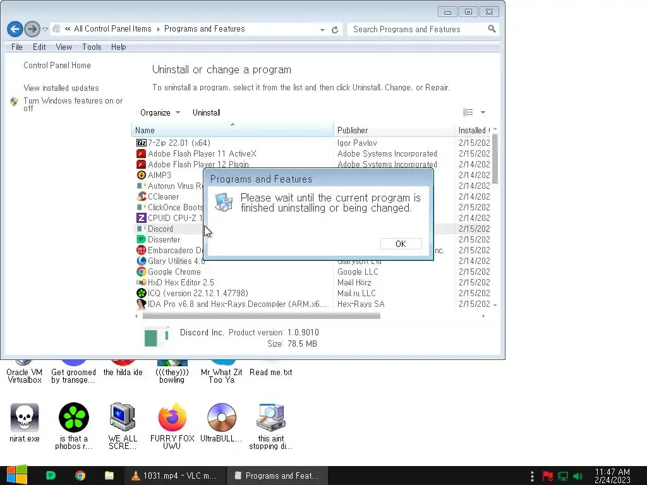The height and width of the screenshot is (485, 647).
Task: Click the change view icon
Action: (468, 112)
